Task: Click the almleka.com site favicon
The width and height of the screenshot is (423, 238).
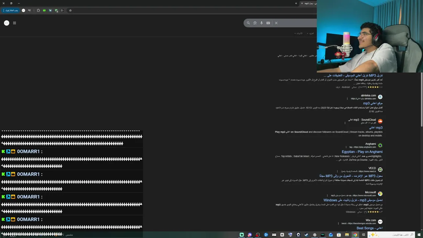Action: tap(380, 97)
